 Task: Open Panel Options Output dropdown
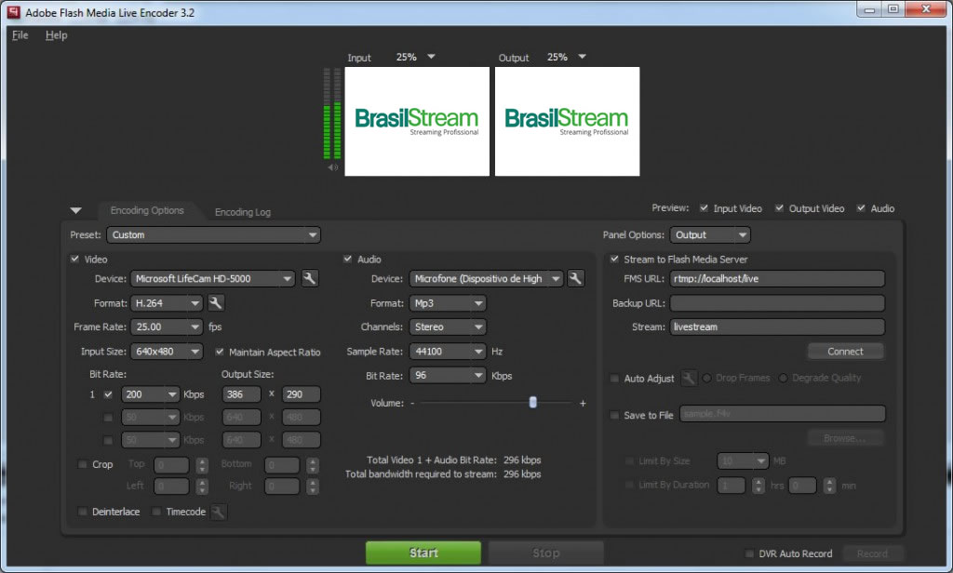coord(710,234)
